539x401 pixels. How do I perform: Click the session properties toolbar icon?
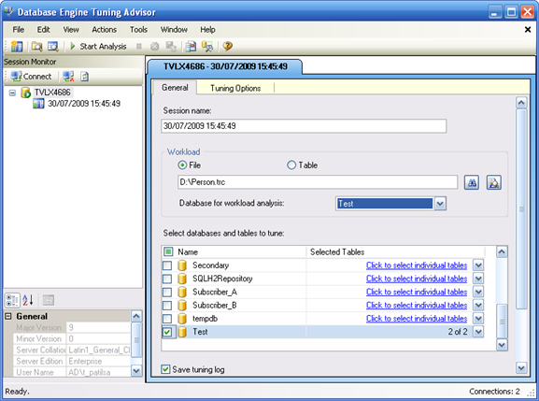pos(53,46)
